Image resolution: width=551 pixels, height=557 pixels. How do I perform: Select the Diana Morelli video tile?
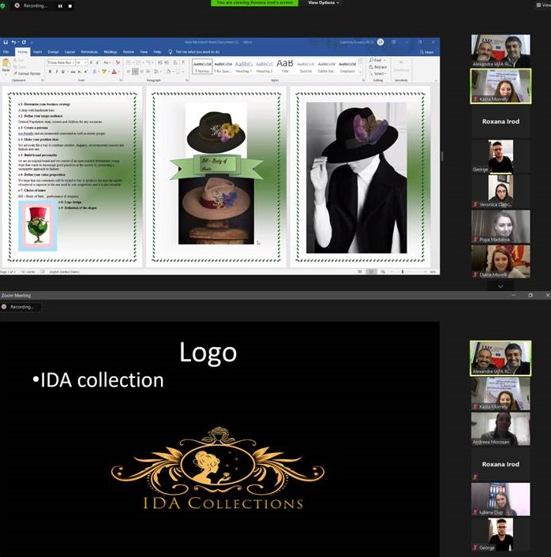[500, 261]
